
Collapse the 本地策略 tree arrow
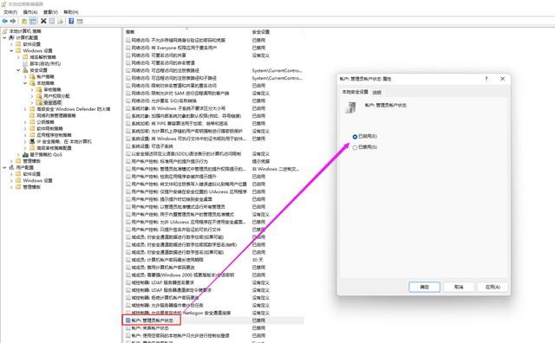tap(25, 83)
